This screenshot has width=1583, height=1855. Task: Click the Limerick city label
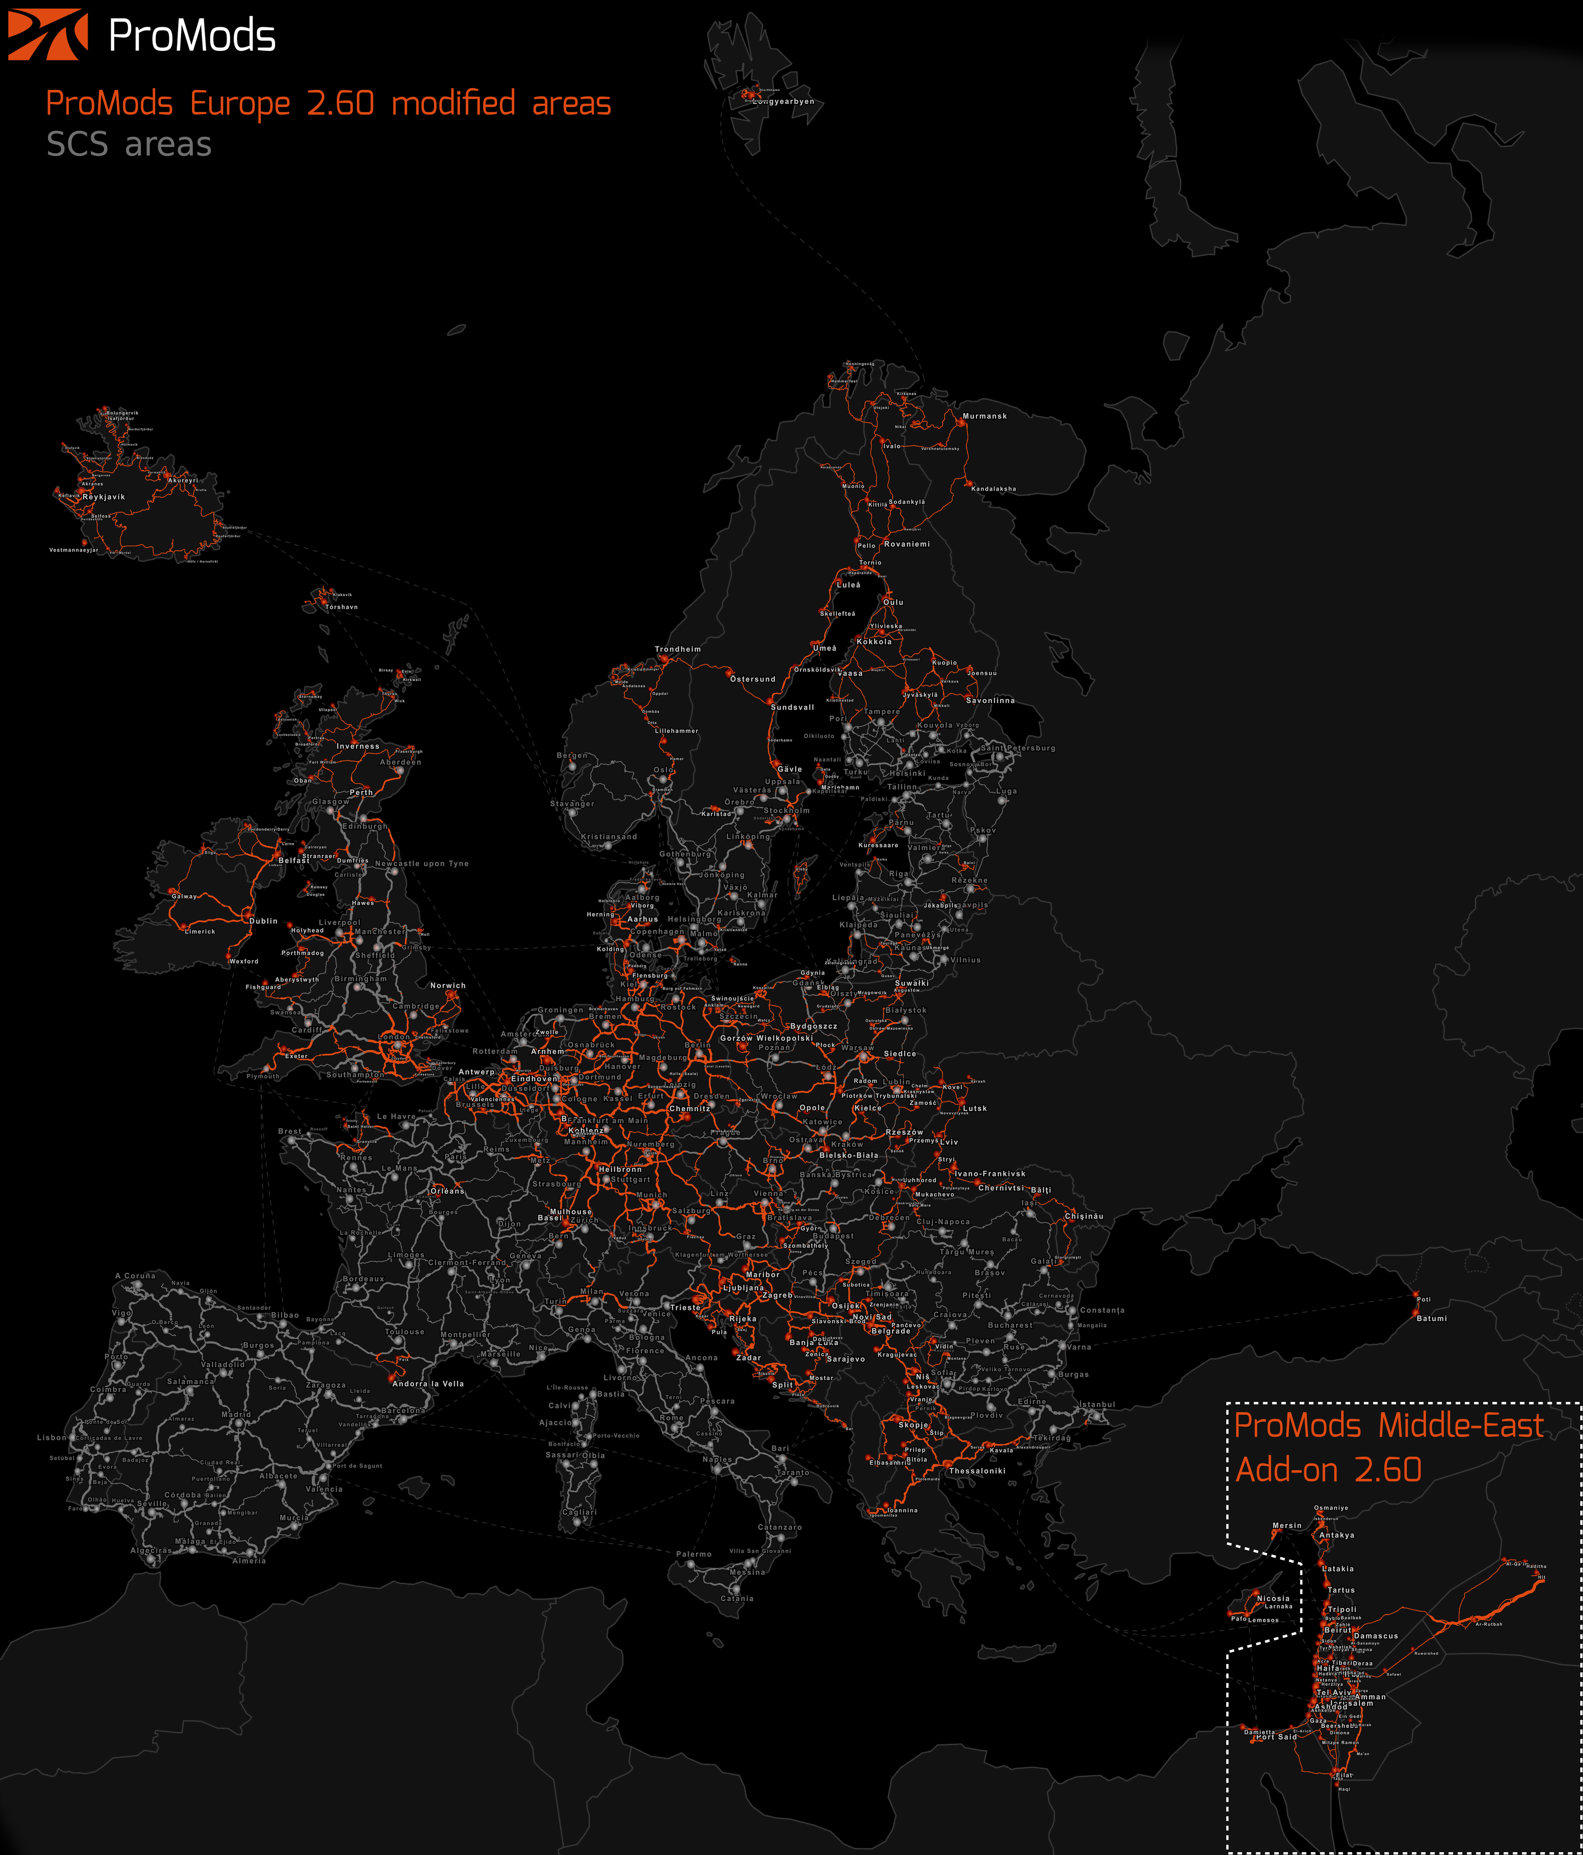point(200,931)
